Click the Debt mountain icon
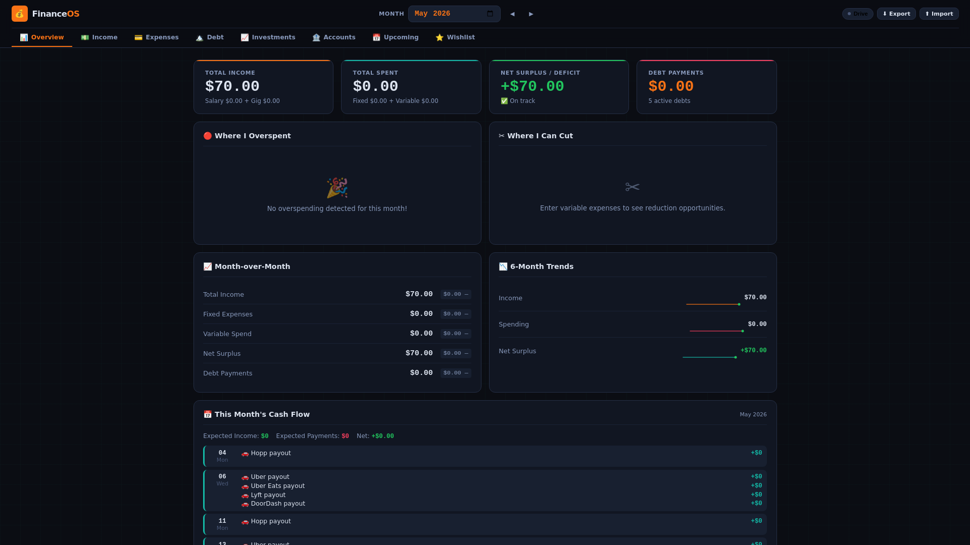The image size is (970, 545). coord(200,37)
